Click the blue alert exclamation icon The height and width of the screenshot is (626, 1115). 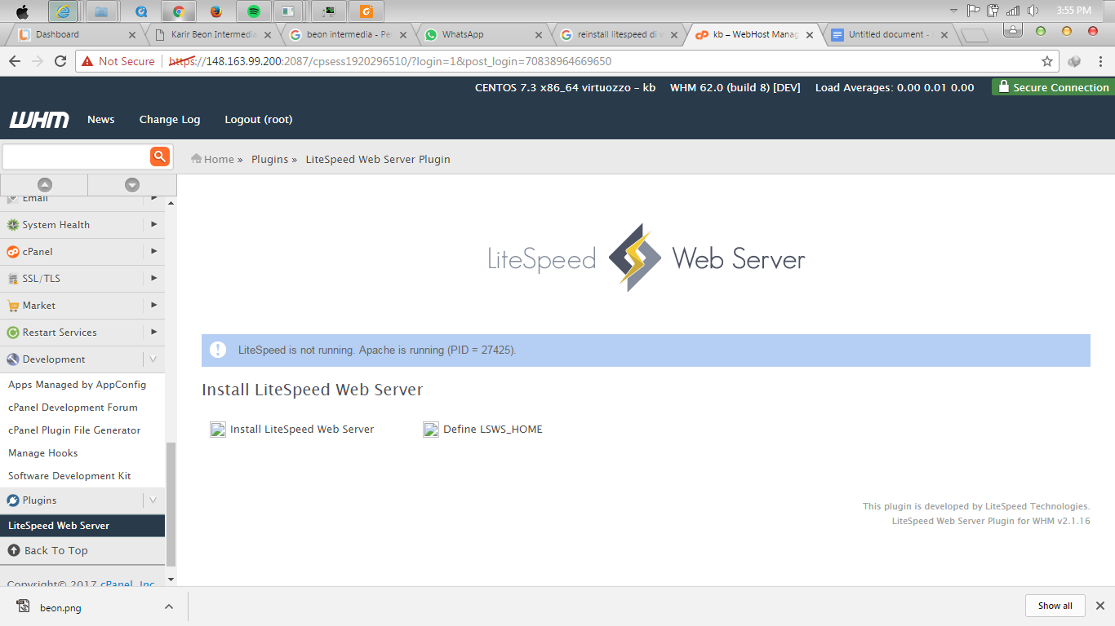coord(218,350)
